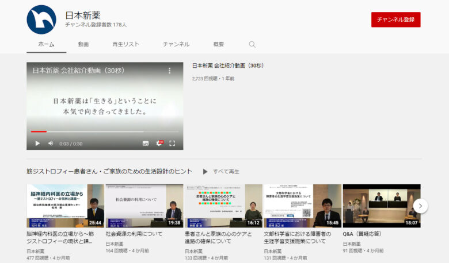The height and width of the screenshot is (263, 449).
Task: Open the featured video title link 日本新薬 会社紹介動画（30秒）
Action: tap(228, 65)
